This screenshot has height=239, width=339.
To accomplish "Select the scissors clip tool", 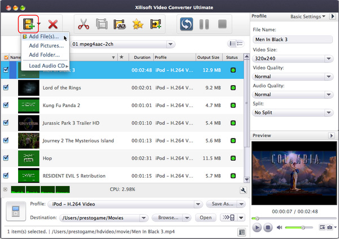I will coord(84,24).
